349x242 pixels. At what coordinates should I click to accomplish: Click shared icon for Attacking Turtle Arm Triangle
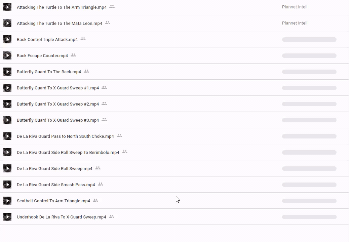[112, 7]
